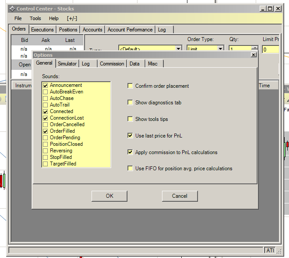289x258 pixels.
Task: Enable the Reversing sound
Action: click(x=46, y=151)
